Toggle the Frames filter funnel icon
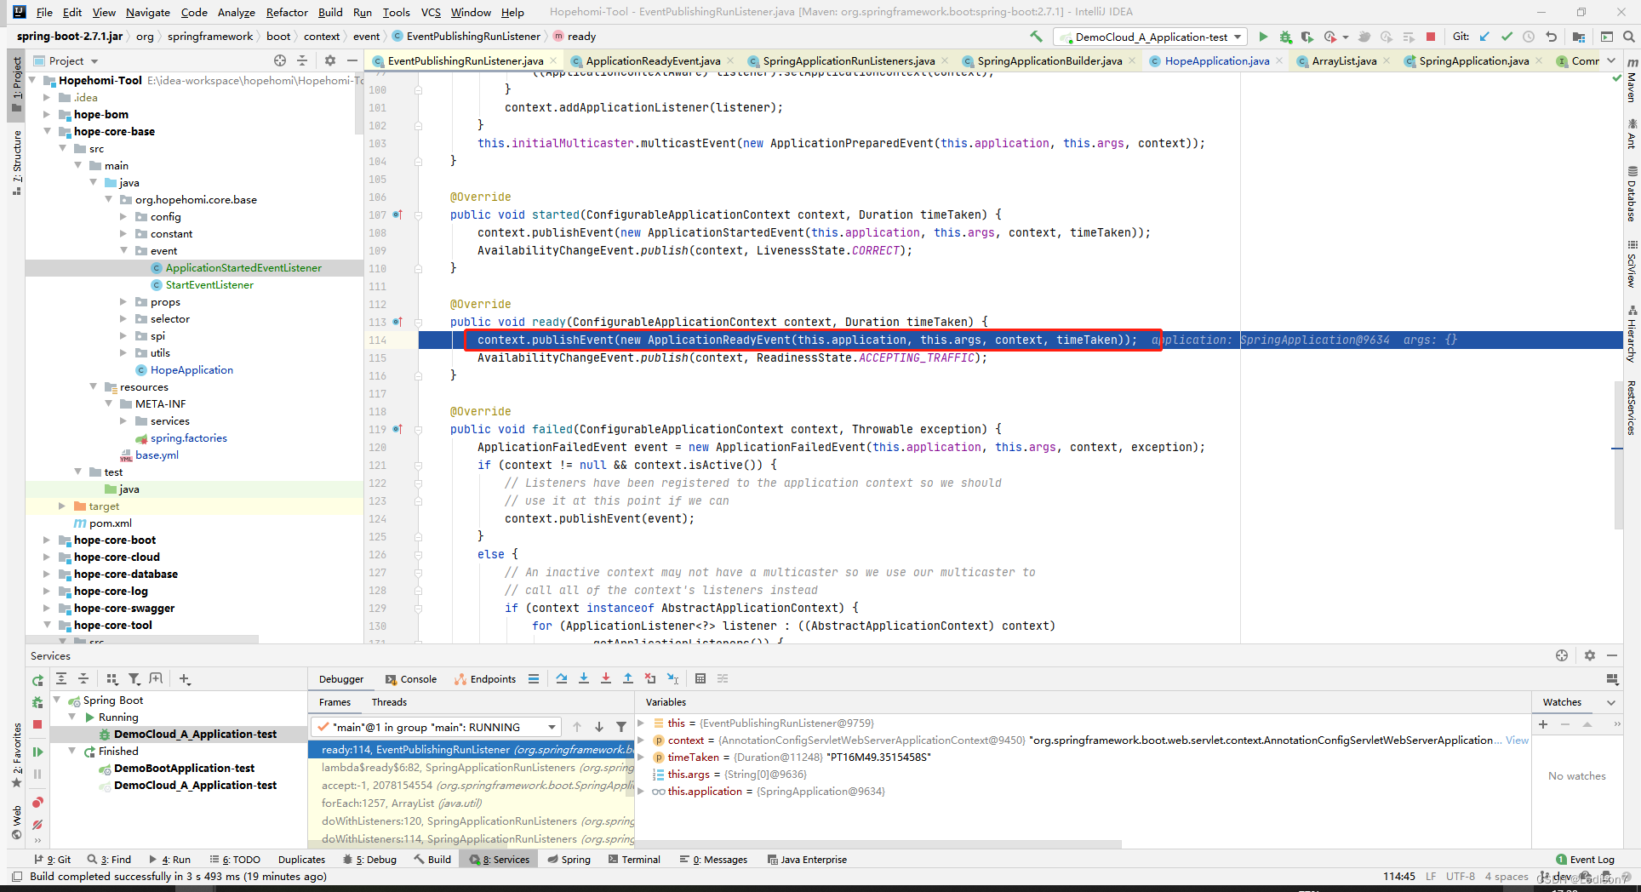The width and height of the screenshot is (1641, 892). [621, 727]
